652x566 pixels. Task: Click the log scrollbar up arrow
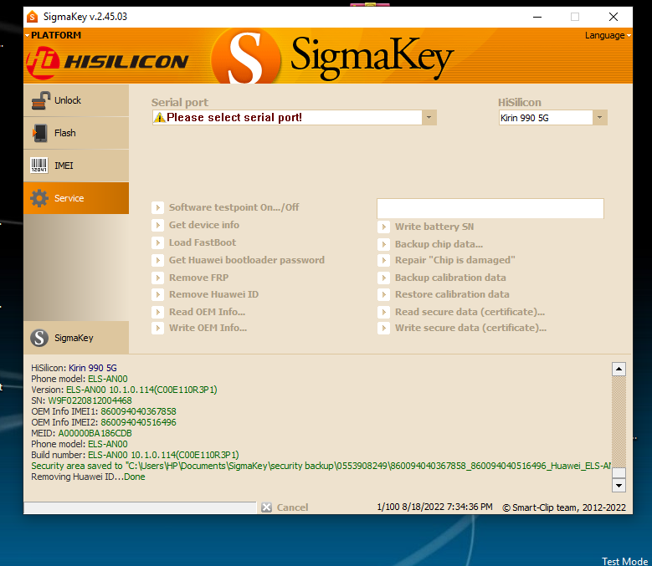[x=619, y=369]
